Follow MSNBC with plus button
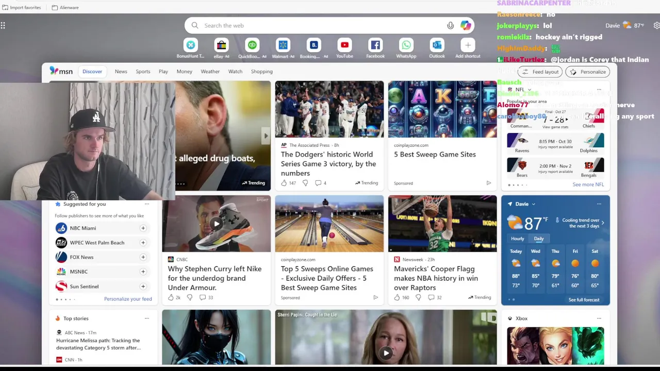This screenshot has width=660, height=371. click(x=143, y=271)
